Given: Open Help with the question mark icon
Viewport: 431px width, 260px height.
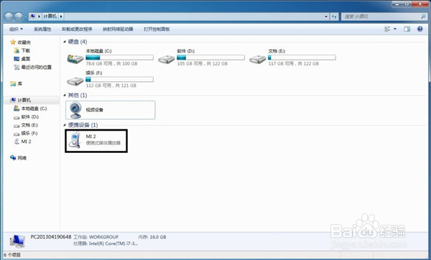Looking at the screenshot, I should [420, 29].
